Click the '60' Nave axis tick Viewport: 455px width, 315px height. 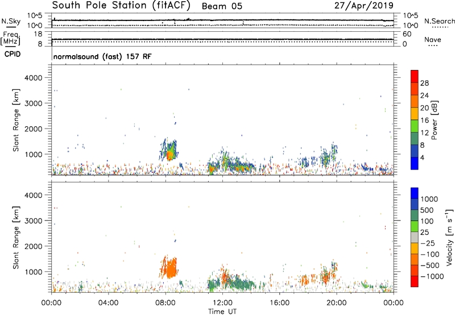407,34
